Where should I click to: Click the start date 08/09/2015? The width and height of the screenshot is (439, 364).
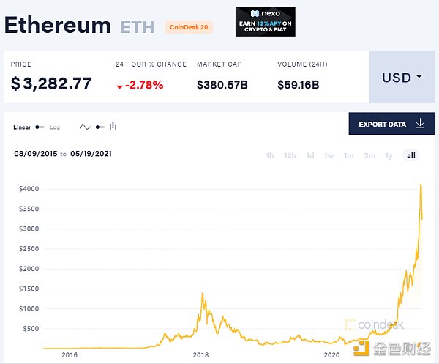click(35, 154)
